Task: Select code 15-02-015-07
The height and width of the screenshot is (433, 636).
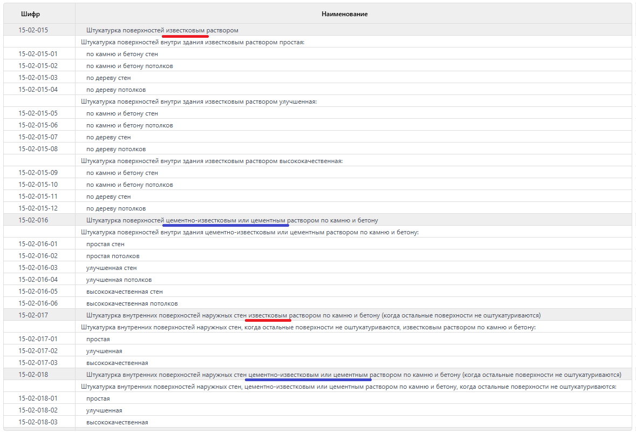Action: coord(38,137)
